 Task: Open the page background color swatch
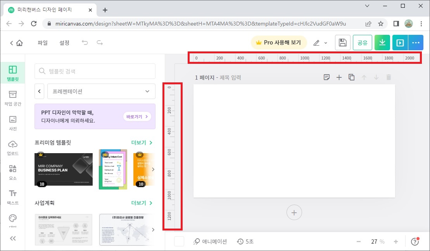point(179,241)
